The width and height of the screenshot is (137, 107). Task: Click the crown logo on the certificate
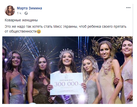tap(66, 76)
